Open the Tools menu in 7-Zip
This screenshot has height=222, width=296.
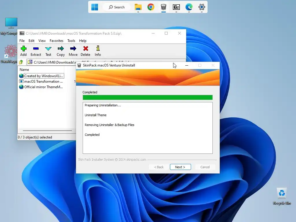[71, 40]
